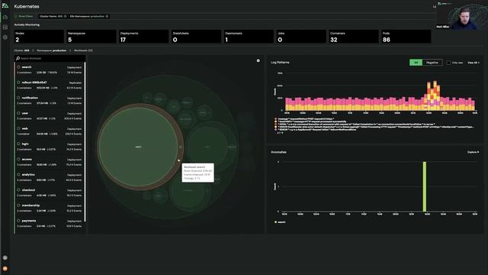Image resolution: width=488 pixels, height=275 pixels.
Task: Open the Jobs summary card
Action: pos(301,37)
